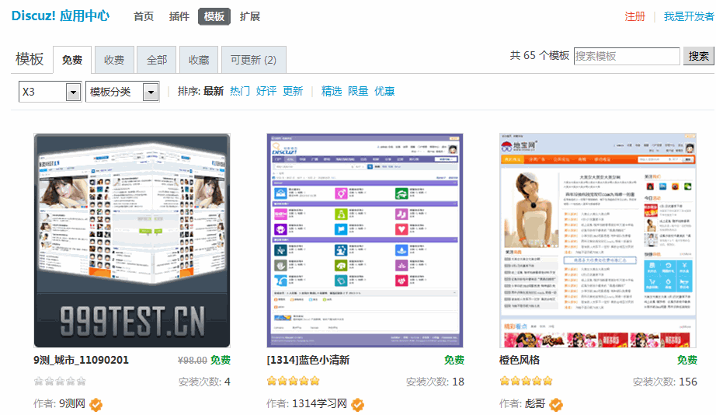Click verified badge next to author 9测网

tap(96, 404)
